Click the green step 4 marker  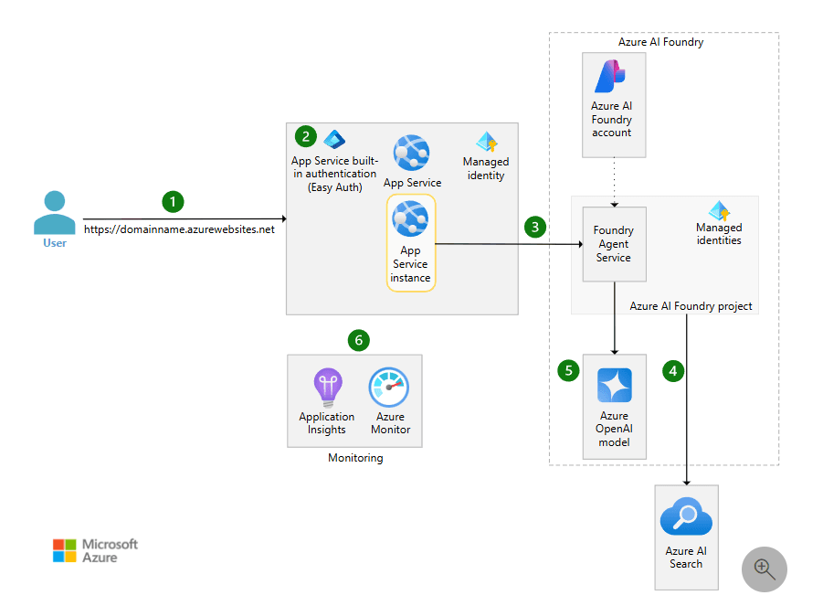click(x=674, y=371)
